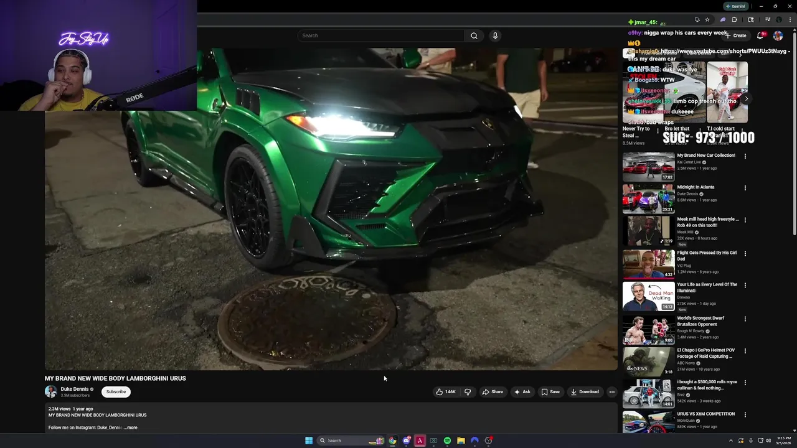Open options menu for Midnight In Atlanta
Image resolution: width=797 pixels, height=448 pixels.
(745, 188)
